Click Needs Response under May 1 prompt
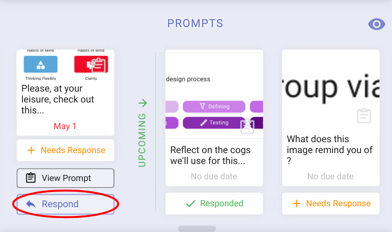392x232 pixels. pyautogui.click(x=66, y=150)
